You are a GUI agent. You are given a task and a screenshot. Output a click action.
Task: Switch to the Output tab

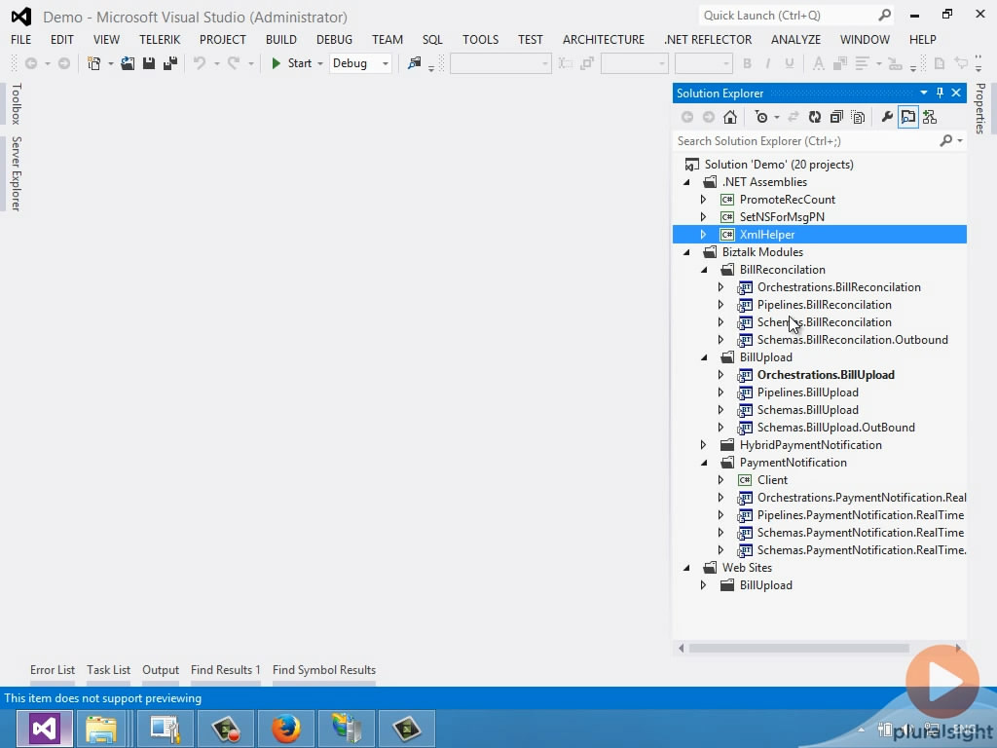pos(161,670)
